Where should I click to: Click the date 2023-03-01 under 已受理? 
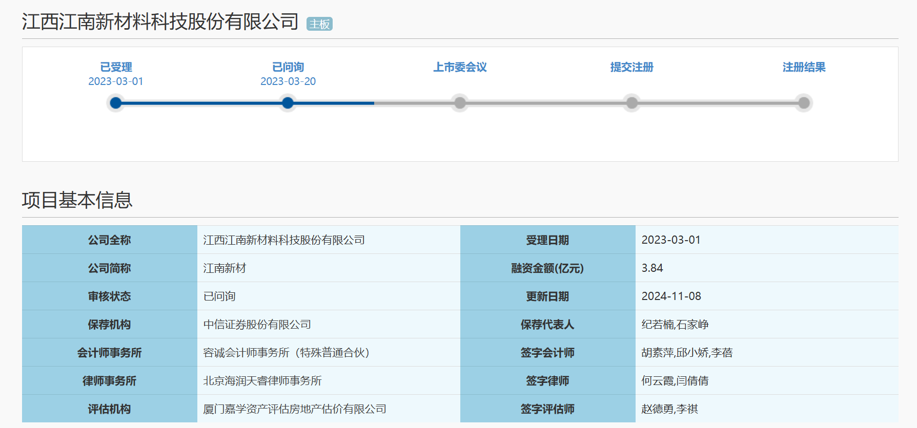pyautogui.click(x=116, y=81)
